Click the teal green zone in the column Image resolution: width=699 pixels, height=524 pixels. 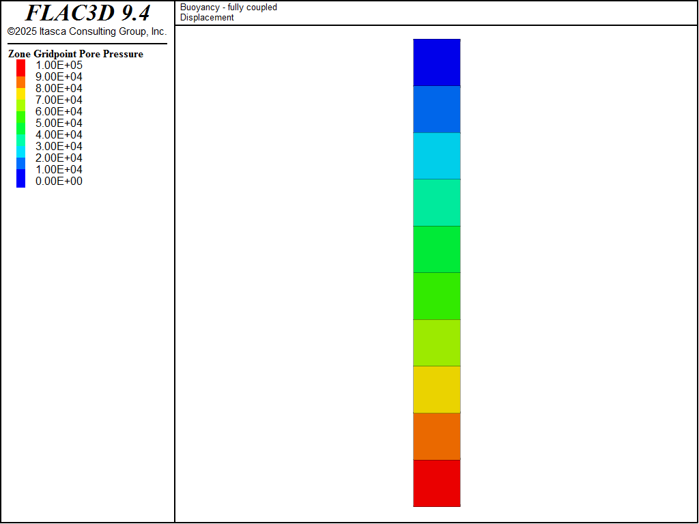coord(436,203)
